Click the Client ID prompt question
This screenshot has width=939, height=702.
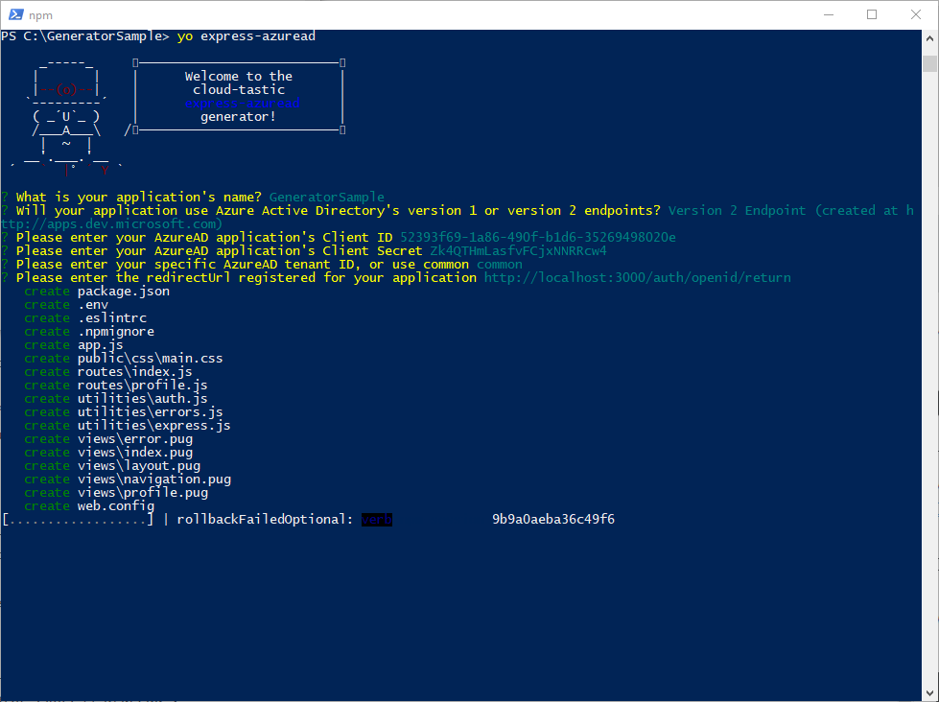(x=204, y=238)
